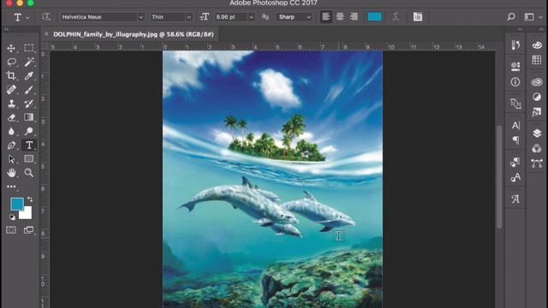Image resolution: width=548 pixels, height=308 pixels.
Task: Expand the font size dropdown arrow
Action: pos(251,17)
